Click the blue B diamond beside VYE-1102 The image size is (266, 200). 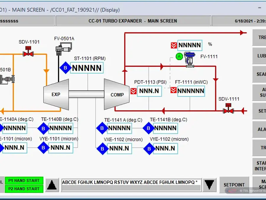coord(149,149)
